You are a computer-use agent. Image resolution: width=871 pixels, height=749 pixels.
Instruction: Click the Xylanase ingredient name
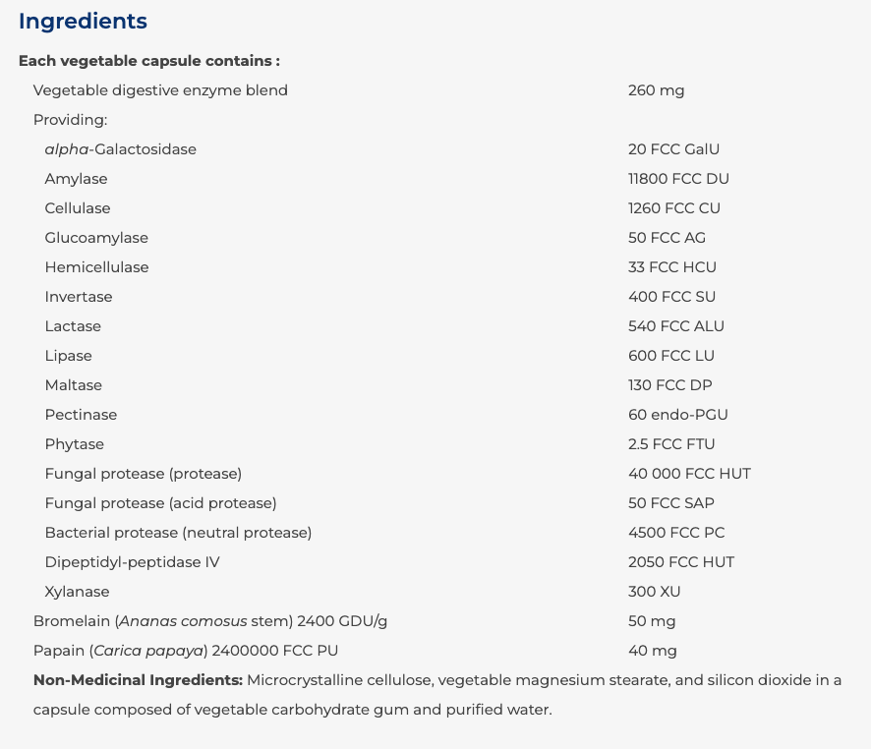(x=77, y=592)
